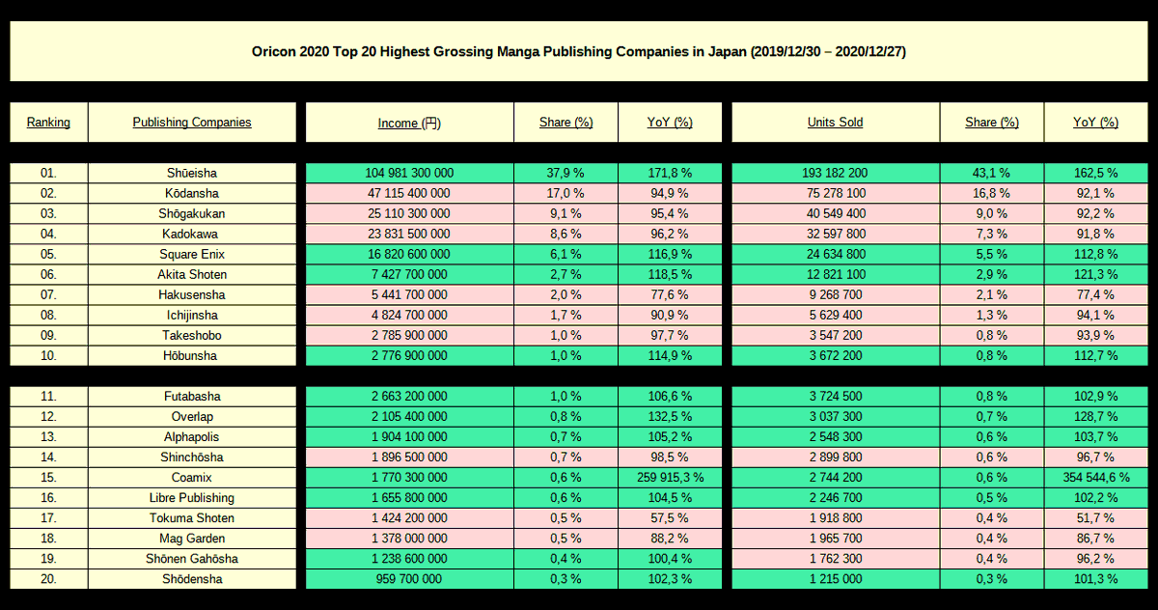Click the ranking cell 10.
Viewport: 1158px width, 610px height.
pos(48,355)
